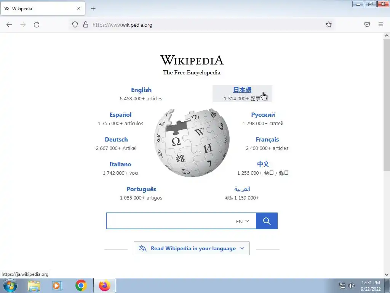Click the 2 400 000+ articles text
The image size is (390, 293).
point(267,148)
